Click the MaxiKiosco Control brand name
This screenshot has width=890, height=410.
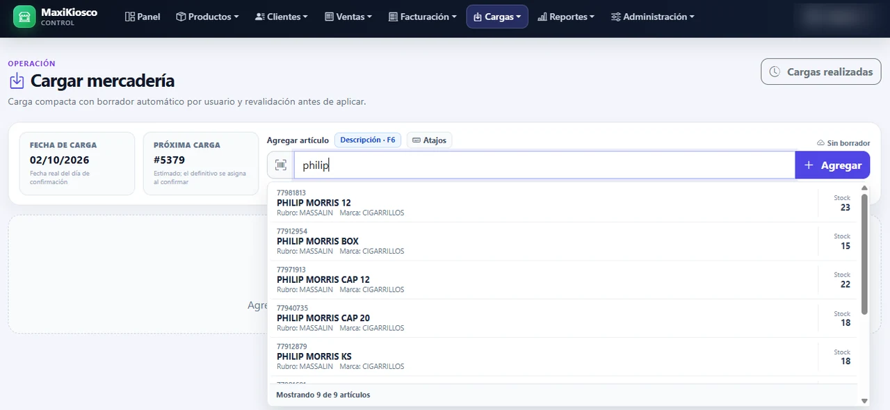pyautogui.click(x=69, y=17)
